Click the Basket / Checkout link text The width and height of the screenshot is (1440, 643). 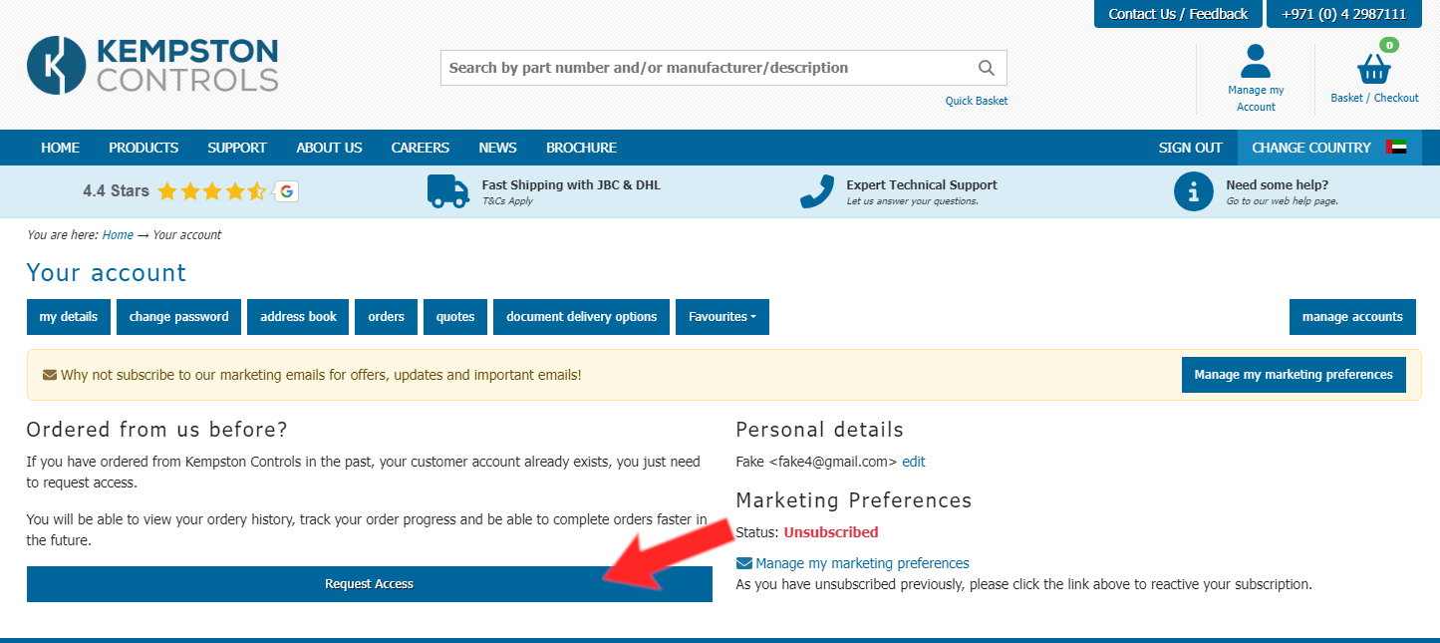[1374, 98]
